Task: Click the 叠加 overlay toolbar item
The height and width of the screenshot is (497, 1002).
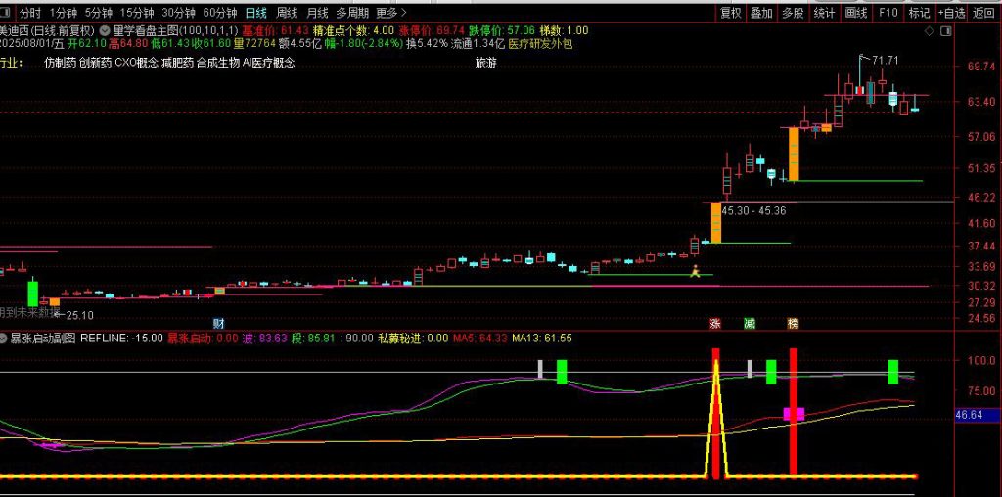Action: (761, 13)
